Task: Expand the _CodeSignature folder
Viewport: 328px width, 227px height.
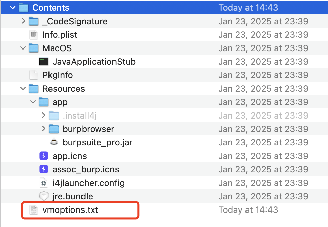Action: click(x=23, y=21)
